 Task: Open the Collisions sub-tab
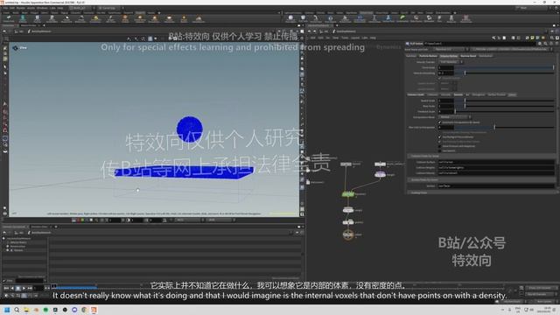[433, 94]
